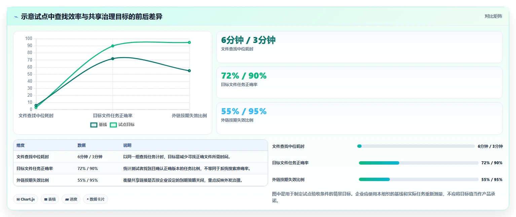
Task: Open the 72% / 90% data card
Action: (x=359, y=83)
